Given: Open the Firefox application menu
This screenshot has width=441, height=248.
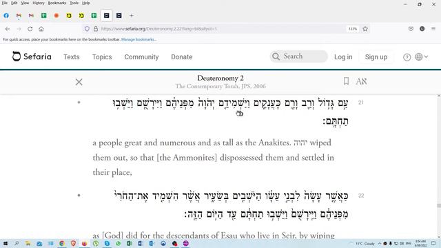Looking at the screenshot, I should click(433, 29).
